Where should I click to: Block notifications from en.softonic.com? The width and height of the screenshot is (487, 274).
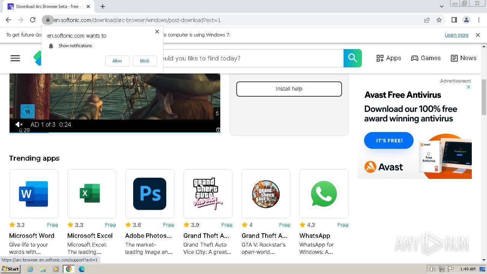coord(145,61)
